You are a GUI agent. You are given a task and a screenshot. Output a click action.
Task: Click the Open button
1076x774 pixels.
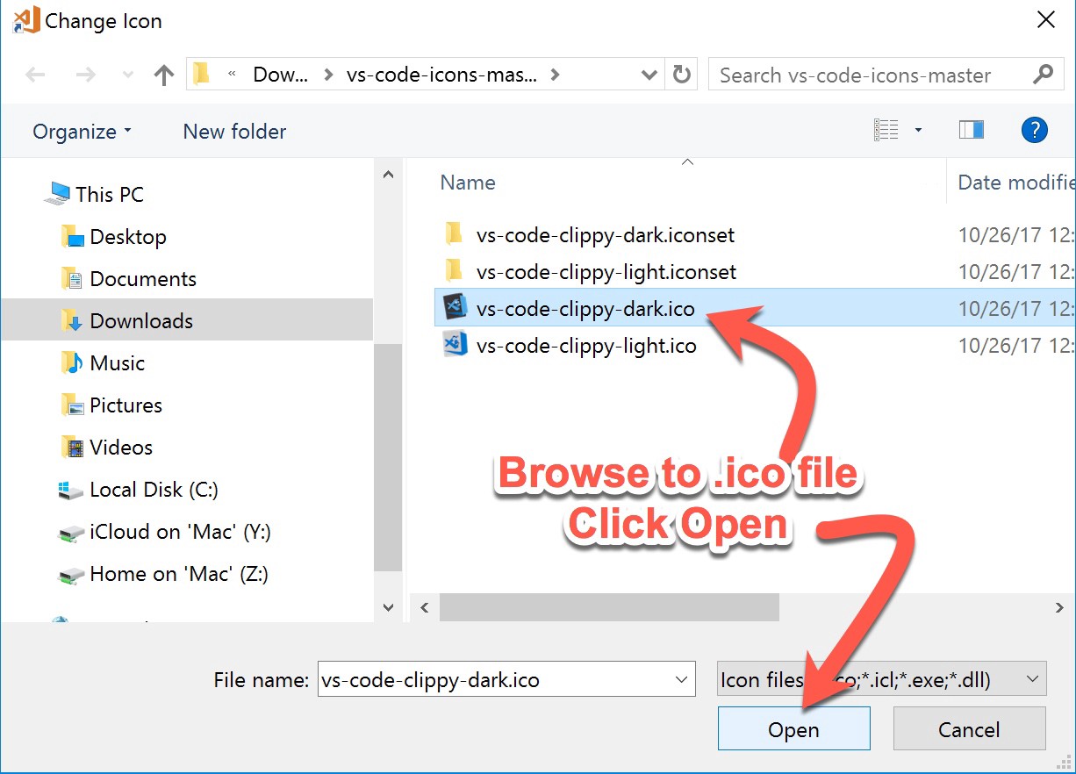[x=793, y=728]
